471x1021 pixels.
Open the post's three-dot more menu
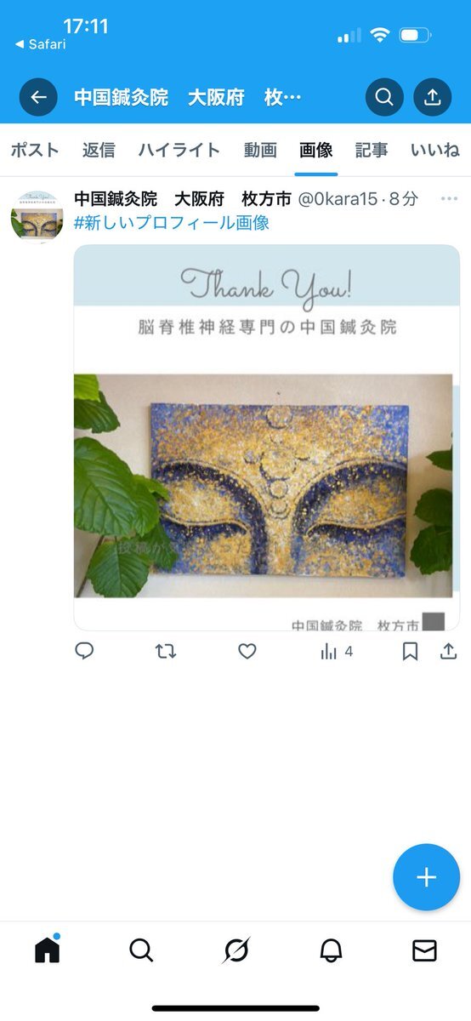coord(450,199)
